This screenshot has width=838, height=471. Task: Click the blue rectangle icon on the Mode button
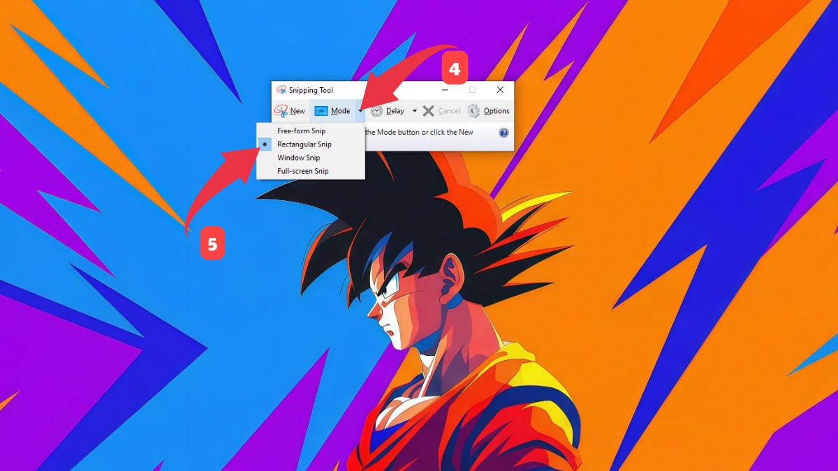tap(320, 111)
